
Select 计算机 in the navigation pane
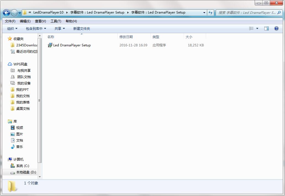tap(18, 160)
